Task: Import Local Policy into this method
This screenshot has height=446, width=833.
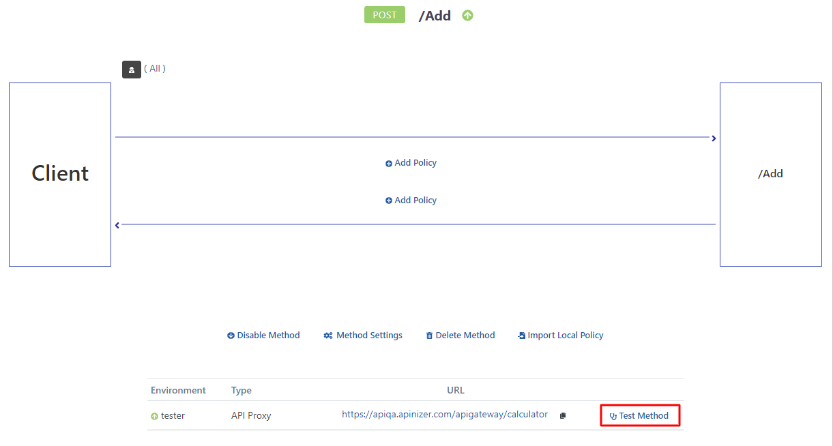Action: (x=560, y=336)
